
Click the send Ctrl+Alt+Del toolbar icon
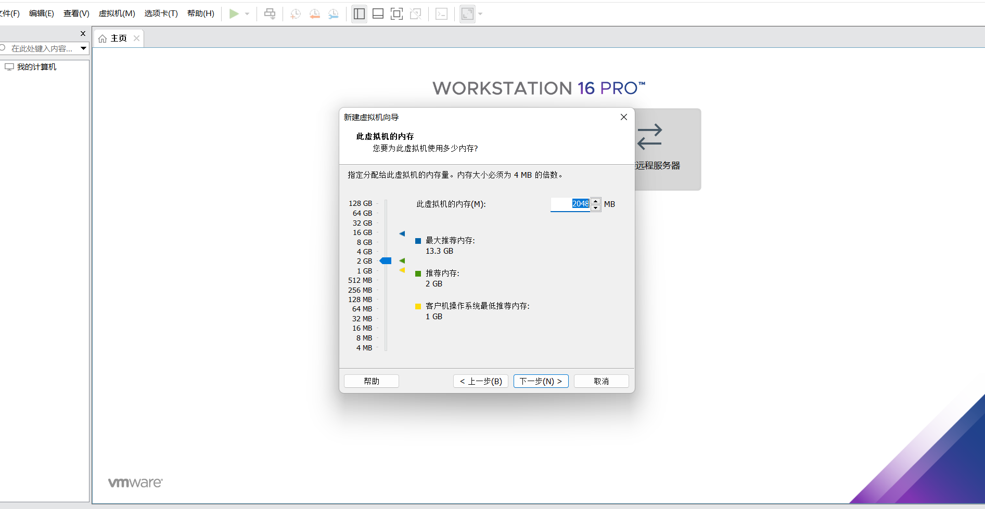point(270,14)
